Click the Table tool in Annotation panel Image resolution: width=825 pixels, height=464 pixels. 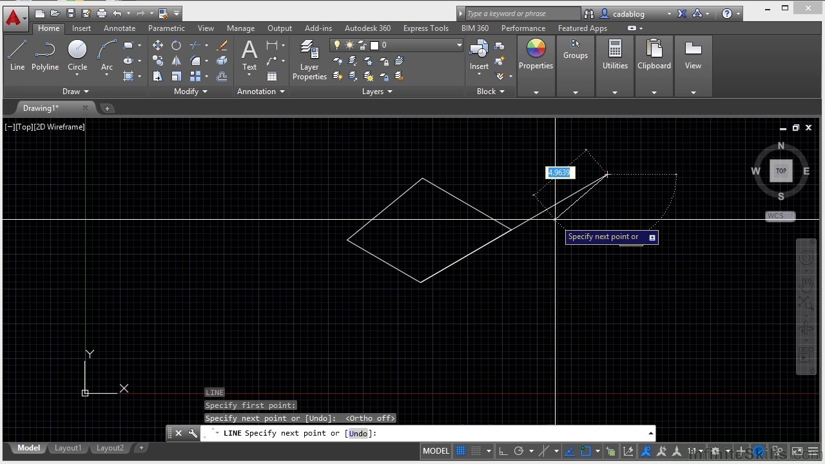tap(272, 76)
